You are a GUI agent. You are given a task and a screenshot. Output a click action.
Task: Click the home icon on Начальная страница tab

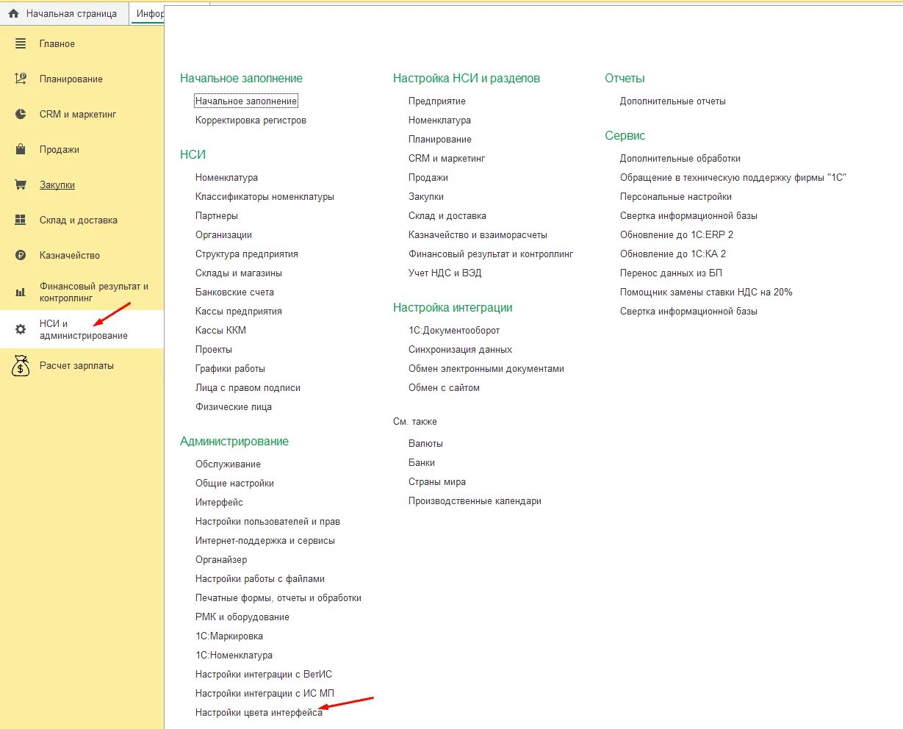coord(13,14)
